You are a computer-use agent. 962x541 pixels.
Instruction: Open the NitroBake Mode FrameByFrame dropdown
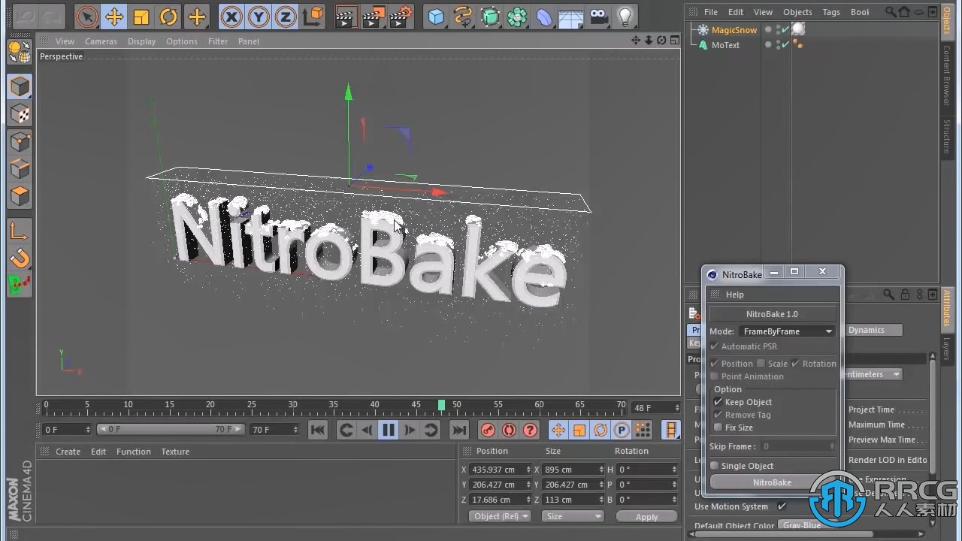(x=787, y=331)
